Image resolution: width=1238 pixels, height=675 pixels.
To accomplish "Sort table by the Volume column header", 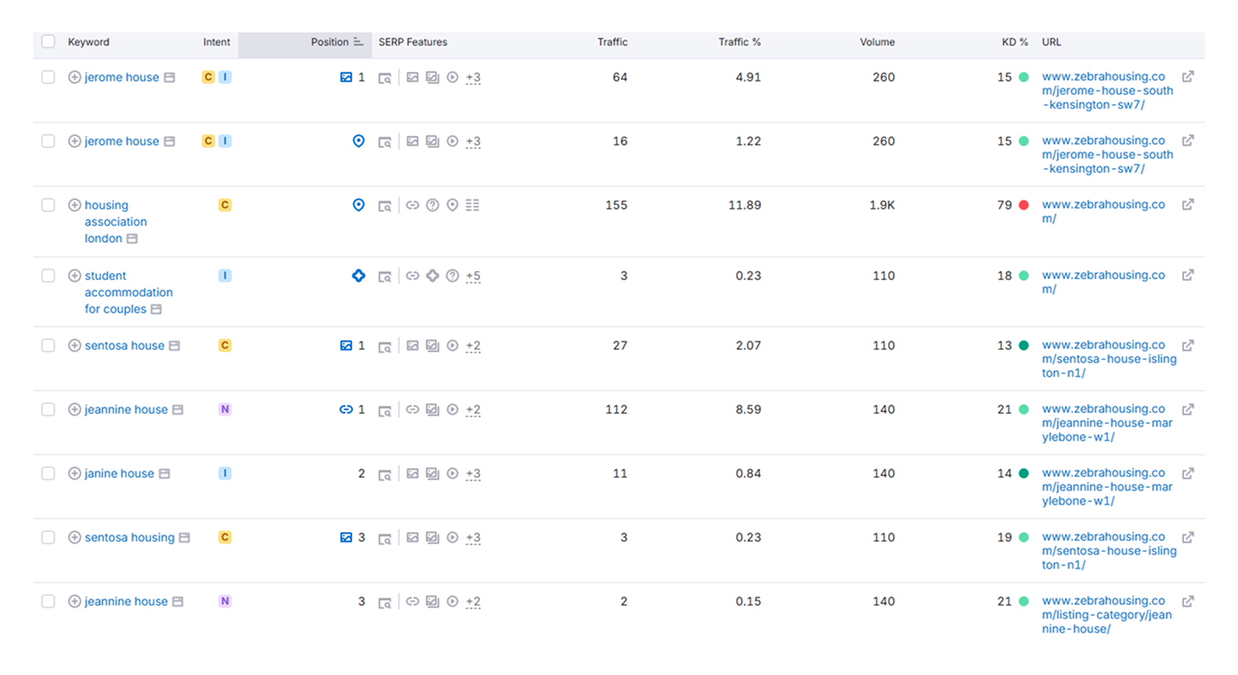I will point(877,42).
